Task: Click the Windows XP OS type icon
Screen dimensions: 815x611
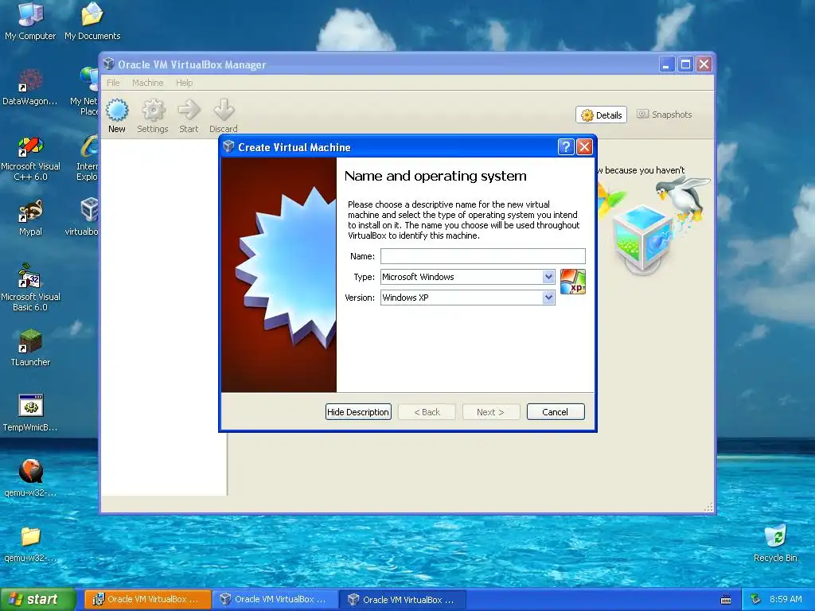Action: [x=573, y=282]
